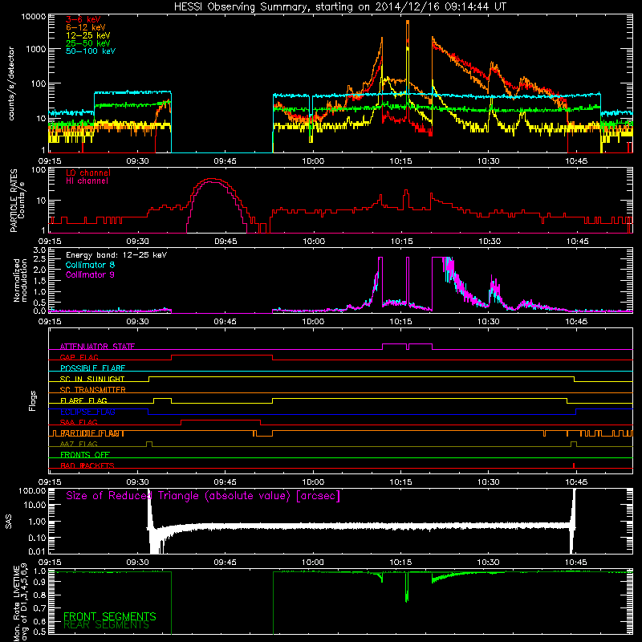Click the 'Energy band: 12-25 keV' label
The width and height of the screenshot is (642, 642).
pyautogui.click(x=116, y=255)
